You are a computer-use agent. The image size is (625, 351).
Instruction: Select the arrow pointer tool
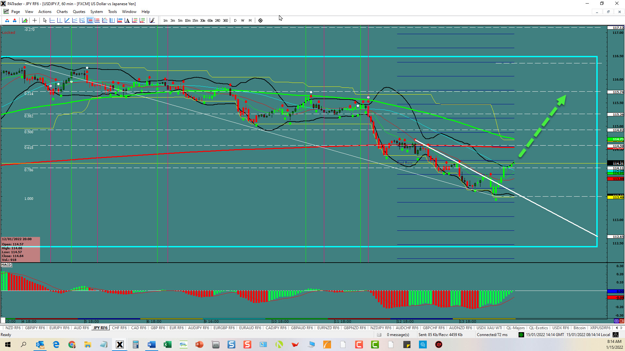coord(45,20)
